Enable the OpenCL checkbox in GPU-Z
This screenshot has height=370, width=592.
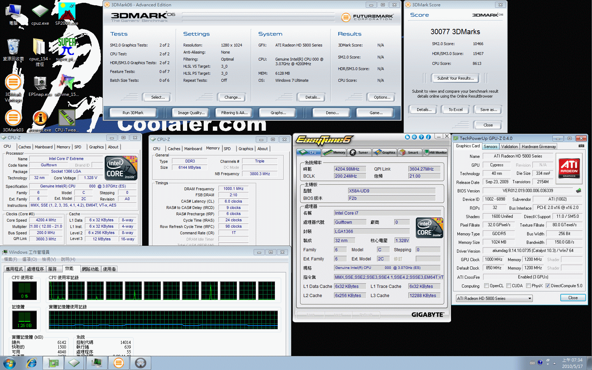point(487,286)
